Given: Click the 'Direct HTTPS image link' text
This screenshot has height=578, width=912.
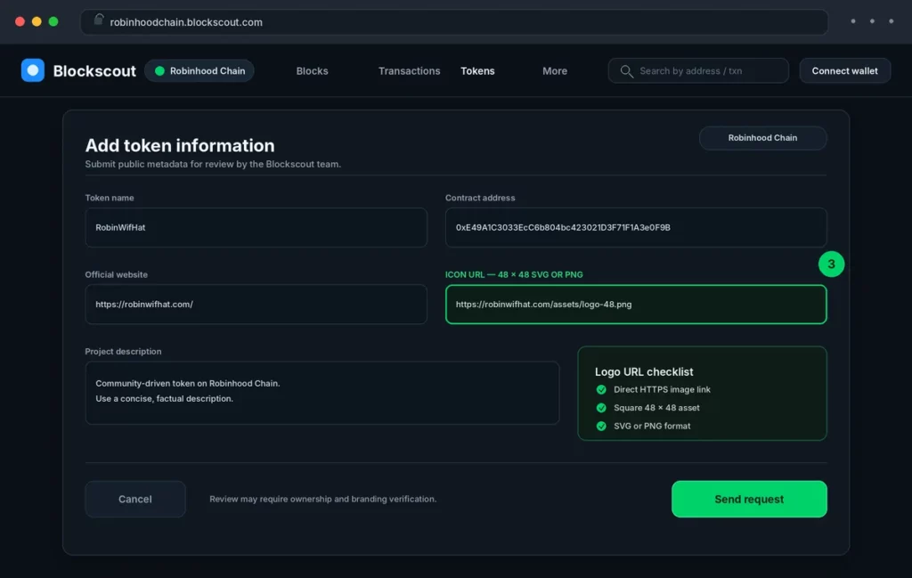Looking at the screenshot, I should coord(662,389).
